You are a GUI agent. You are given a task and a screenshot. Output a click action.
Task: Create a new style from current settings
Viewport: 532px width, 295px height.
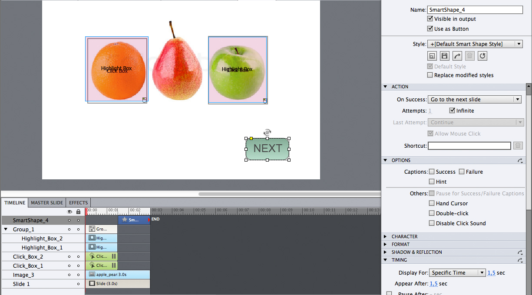tap(432, 55)
